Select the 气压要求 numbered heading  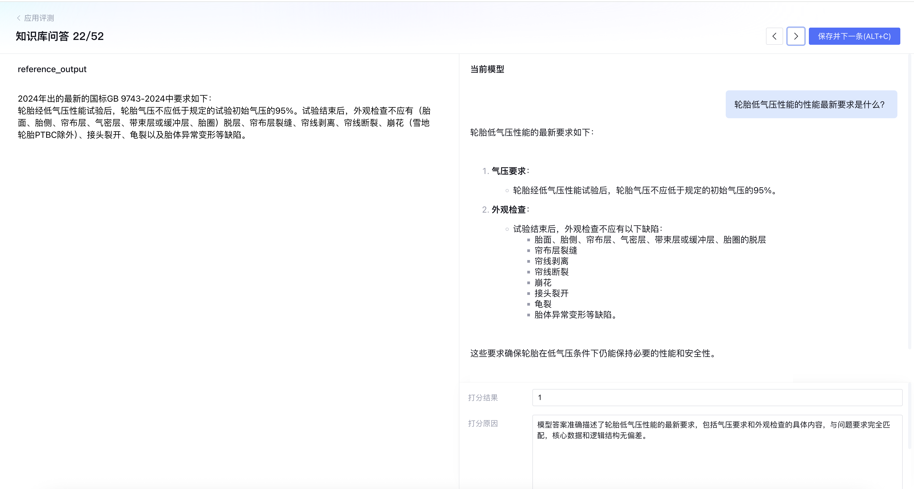click(508, 171)
